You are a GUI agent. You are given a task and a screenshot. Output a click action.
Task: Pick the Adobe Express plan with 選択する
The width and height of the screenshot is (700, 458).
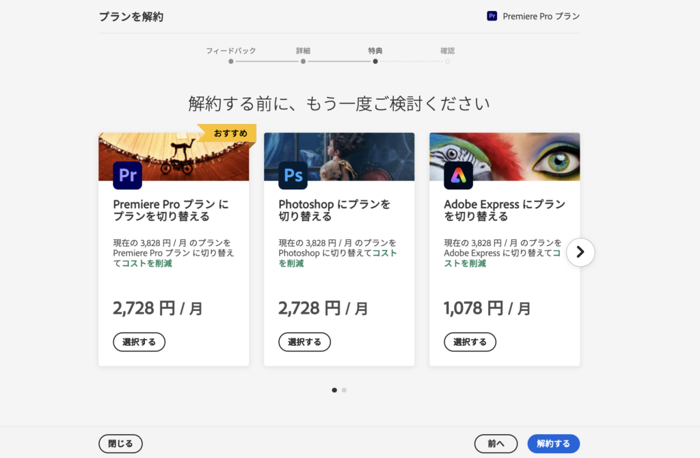(x=470, y=342)
